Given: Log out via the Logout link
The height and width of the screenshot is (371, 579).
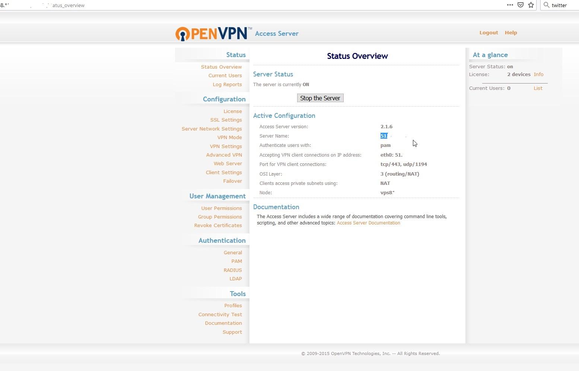Looking at the screenshot, I should click(x=489, y=32).
